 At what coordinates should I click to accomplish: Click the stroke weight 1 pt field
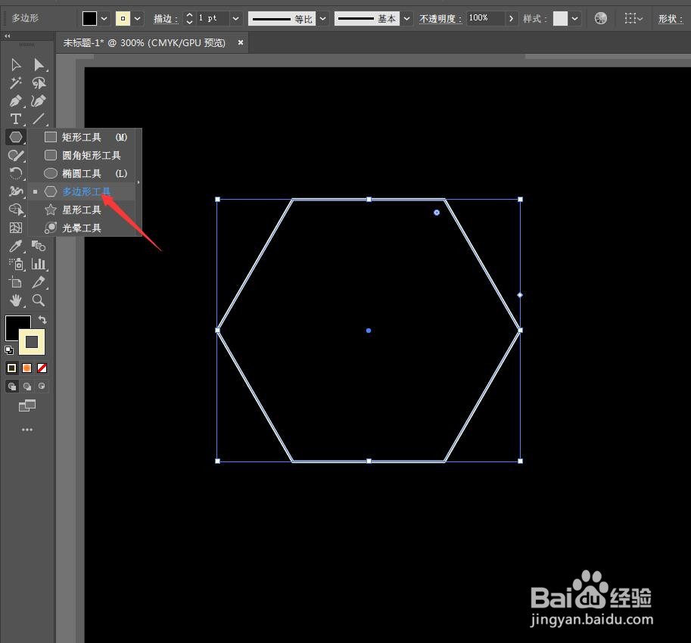[x=211, y=18]
